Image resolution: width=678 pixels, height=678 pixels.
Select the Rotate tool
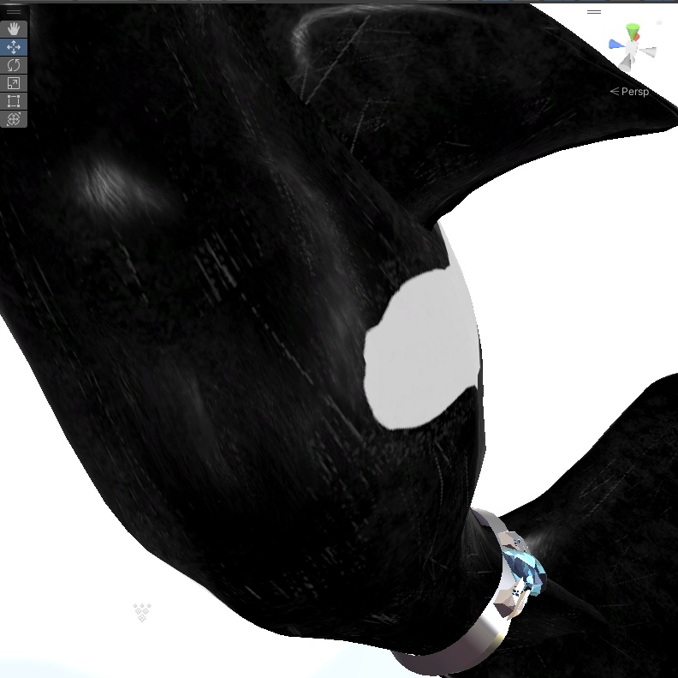[14, 65]
